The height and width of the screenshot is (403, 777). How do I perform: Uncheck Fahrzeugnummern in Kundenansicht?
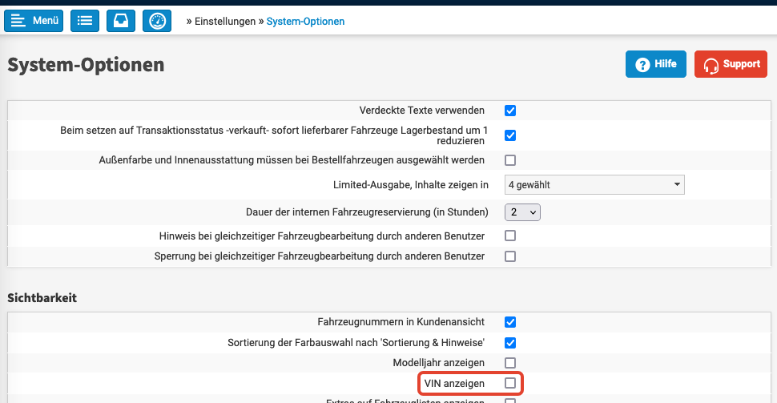coord(510,322)
